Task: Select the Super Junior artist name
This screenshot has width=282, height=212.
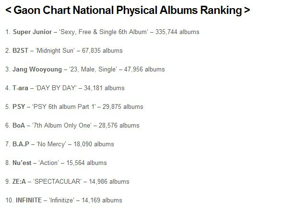Action: coord(33,32)
